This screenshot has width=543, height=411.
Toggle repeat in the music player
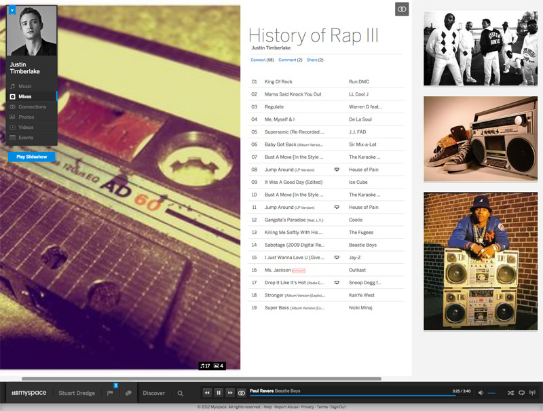tap(521, 393)
